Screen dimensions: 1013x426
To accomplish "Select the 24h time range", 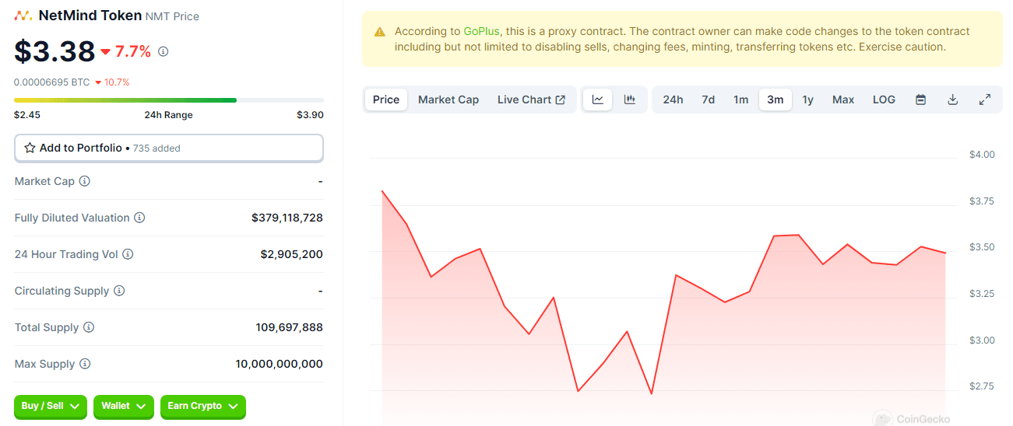I will tap(673, 100).
